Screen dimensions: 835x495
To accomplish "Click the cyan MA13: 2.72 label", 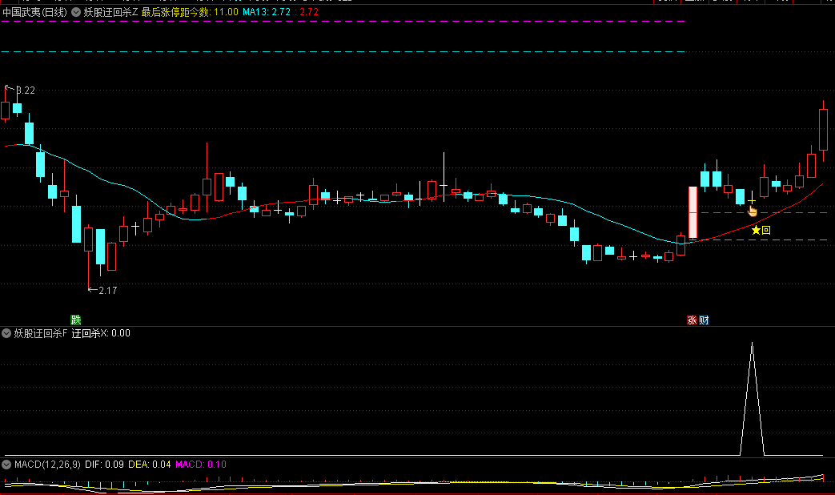I will click(x=267, y=12).
